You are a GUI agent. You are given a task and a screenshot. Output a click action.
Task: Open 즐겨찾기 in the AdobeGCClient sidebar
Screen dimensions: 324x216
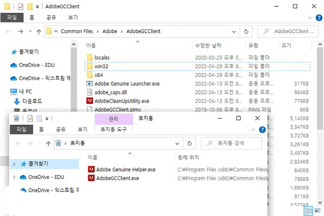25,52
